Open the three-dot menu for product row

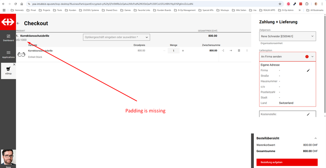(247, 51)
